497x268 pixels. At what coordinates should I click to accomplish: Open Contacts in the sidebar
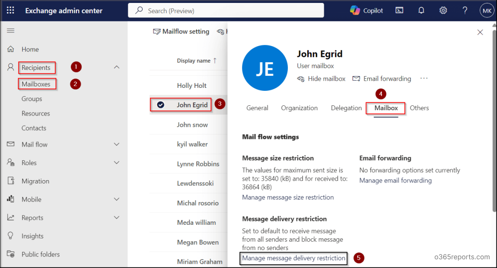coord(33,128)
